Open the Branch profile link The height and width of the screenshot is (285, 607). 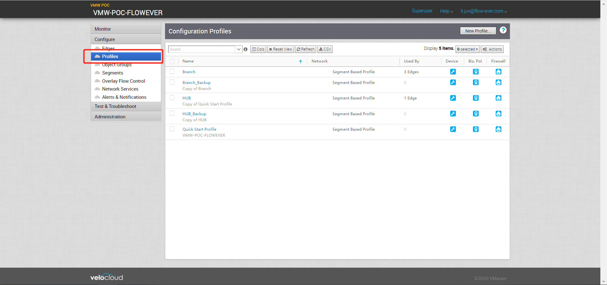click(189, 72)
